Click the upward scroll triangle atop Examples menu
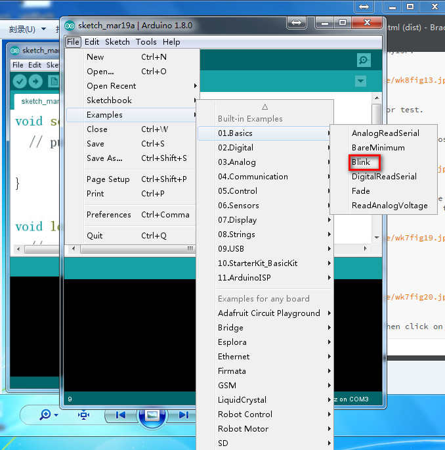The width and height of the screenshot is (445, 450). [x=265, y=107]
